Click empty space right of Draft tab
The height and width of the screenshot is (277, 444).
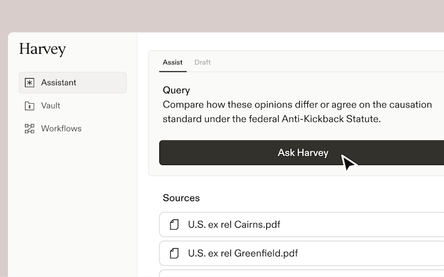point(322,62)
